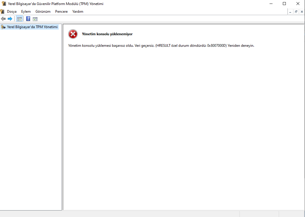Open the Görünüm menu

click(43, 12)
